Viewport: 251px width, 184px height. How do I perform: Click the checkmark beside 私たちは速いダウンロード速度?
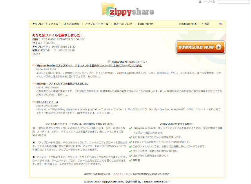pyautogui.click(x=131, y=137)
